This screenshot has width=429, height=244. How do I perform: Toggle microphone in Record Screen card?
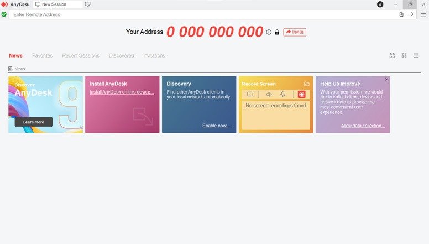(x=282, y=95)
